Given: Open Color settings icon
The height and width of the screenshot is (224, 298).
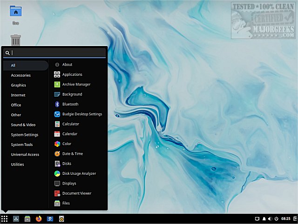Looking at the screenshot, I should pos(57,144).
